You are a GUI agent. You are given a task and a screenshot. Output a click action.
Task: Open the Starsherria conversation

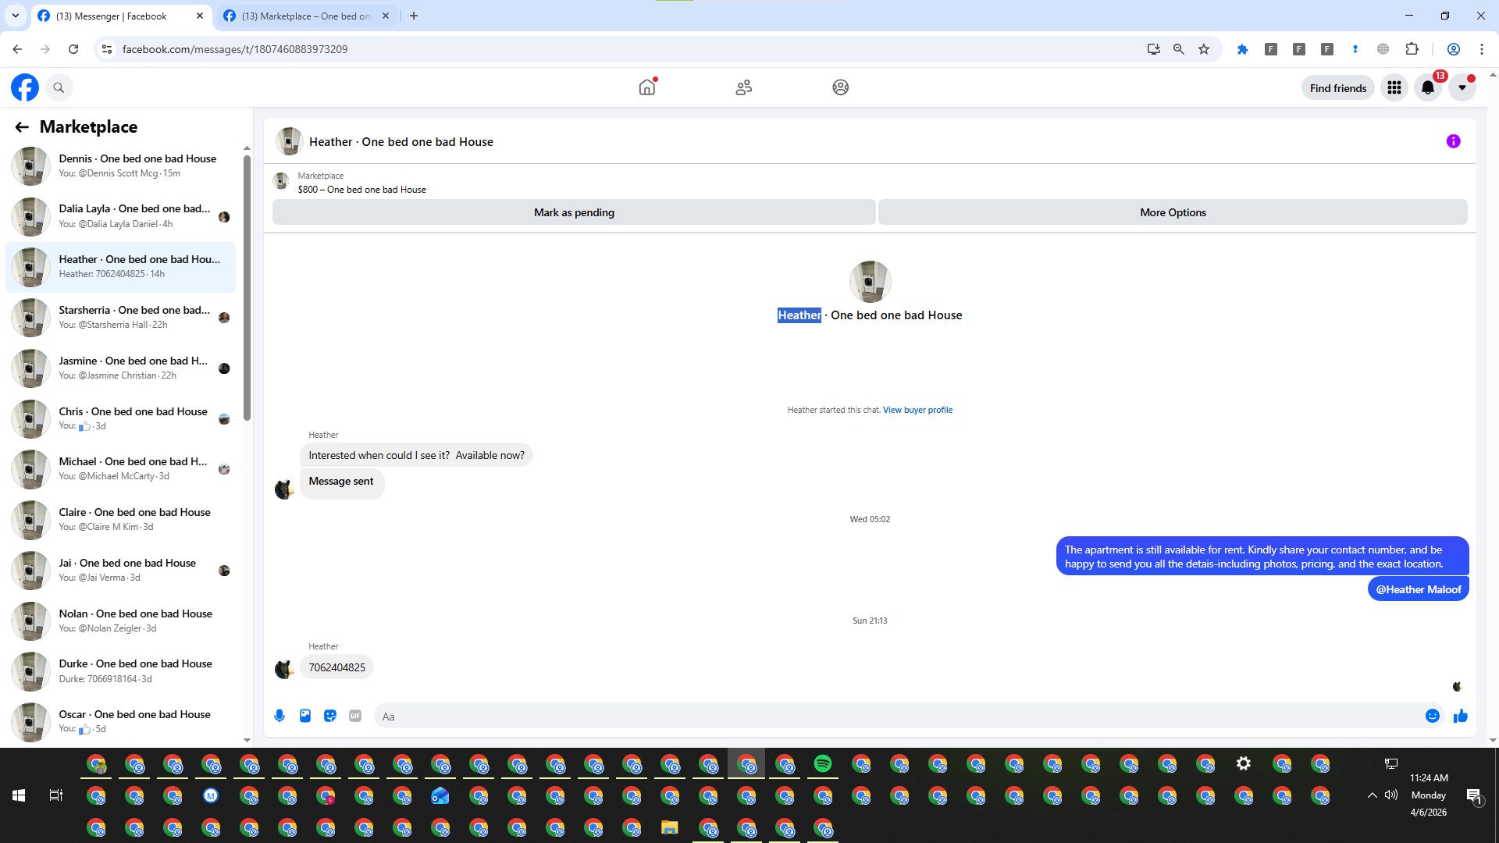pyautogui.click(x=121, y=317)
